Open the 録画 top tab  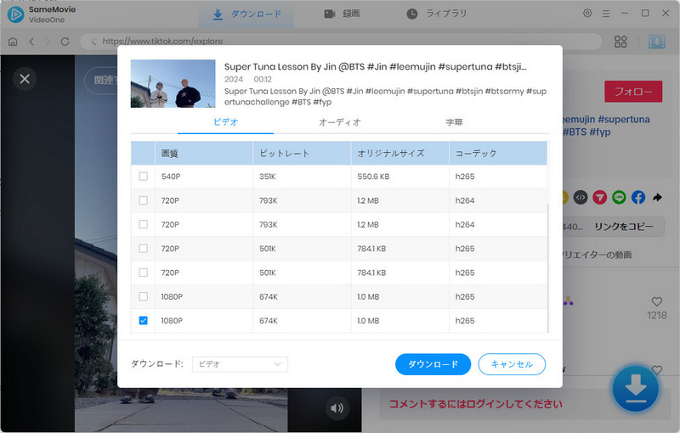coord(342,14)
